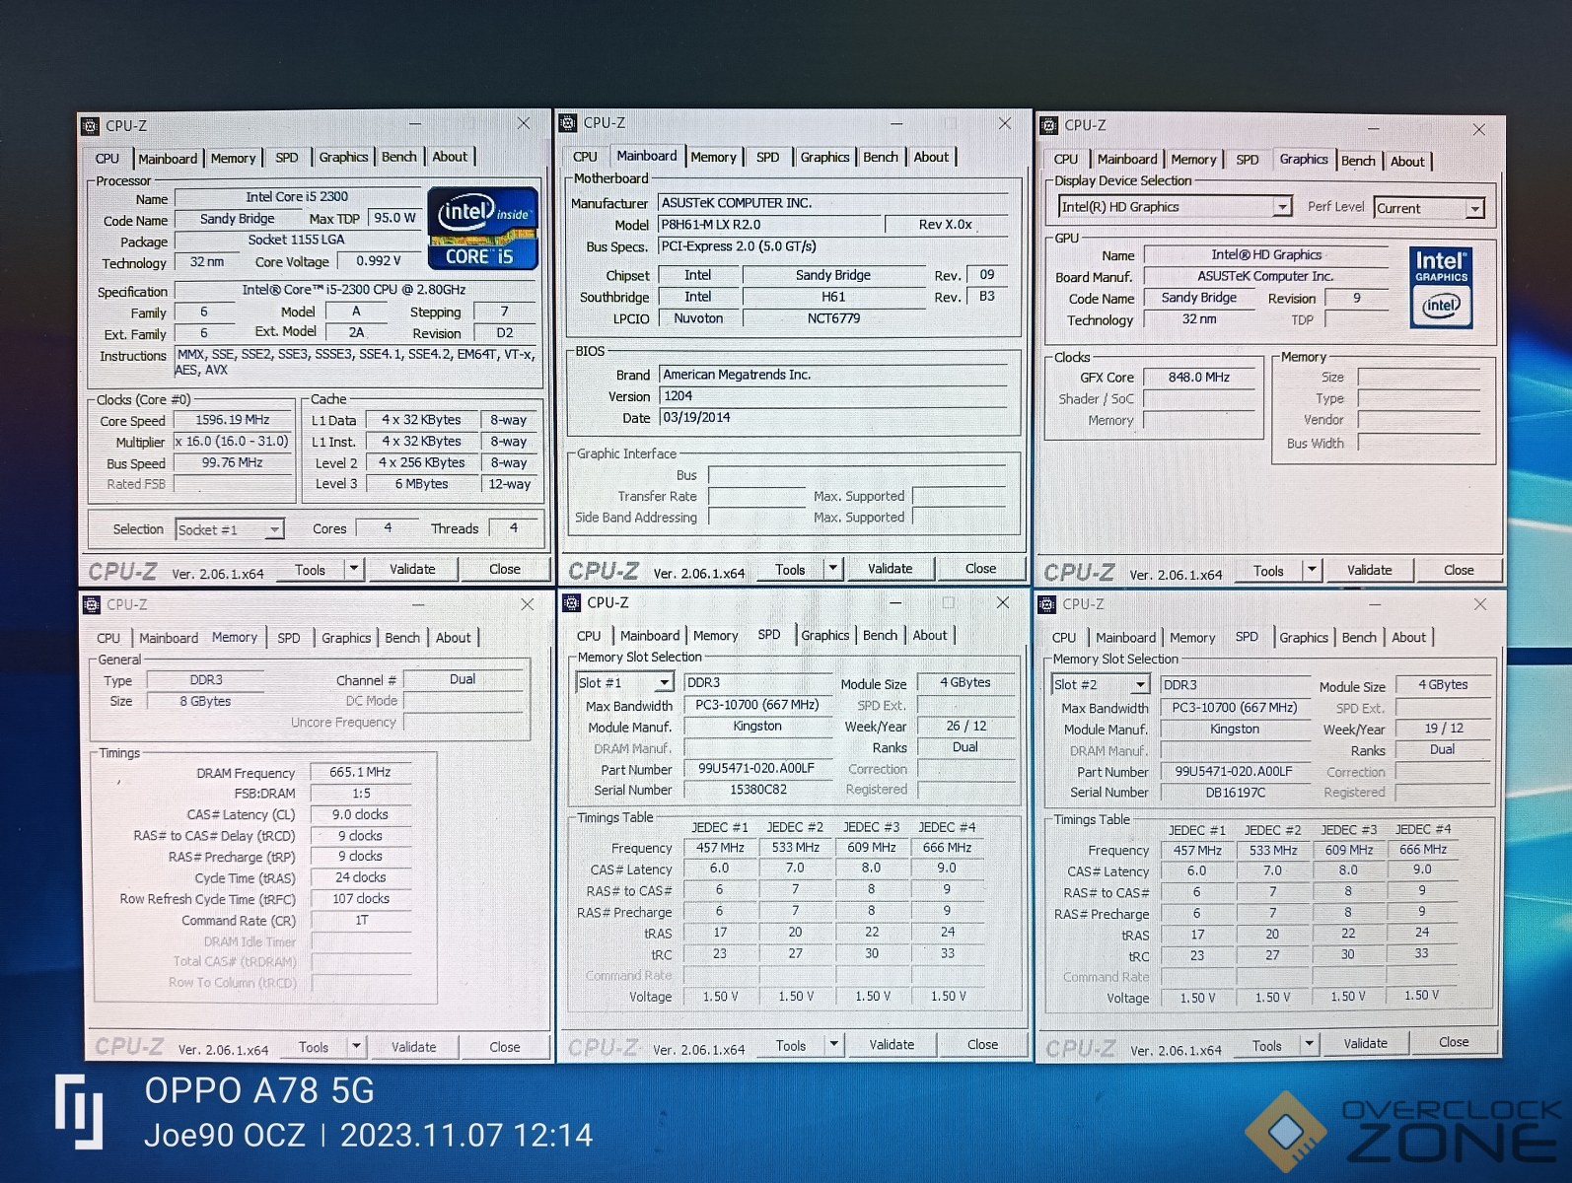This screenshot has width=1572, height=1183.
Task: Click the Intel Graphics logo in Graphics window
Action: [1441, 287]
